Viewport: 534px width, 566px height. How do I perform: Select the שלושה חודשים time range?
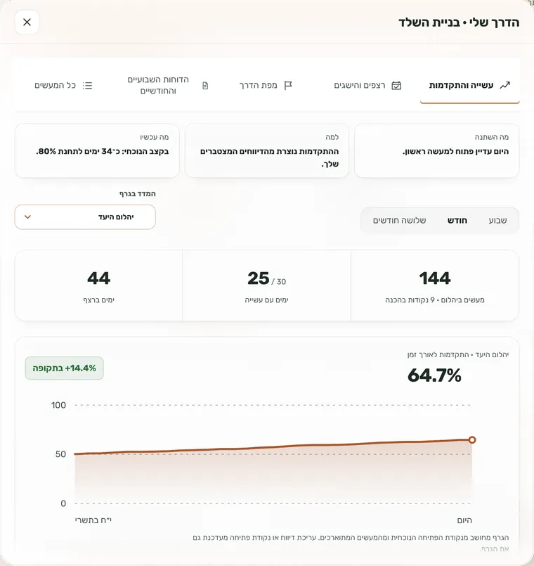[399, 220]
